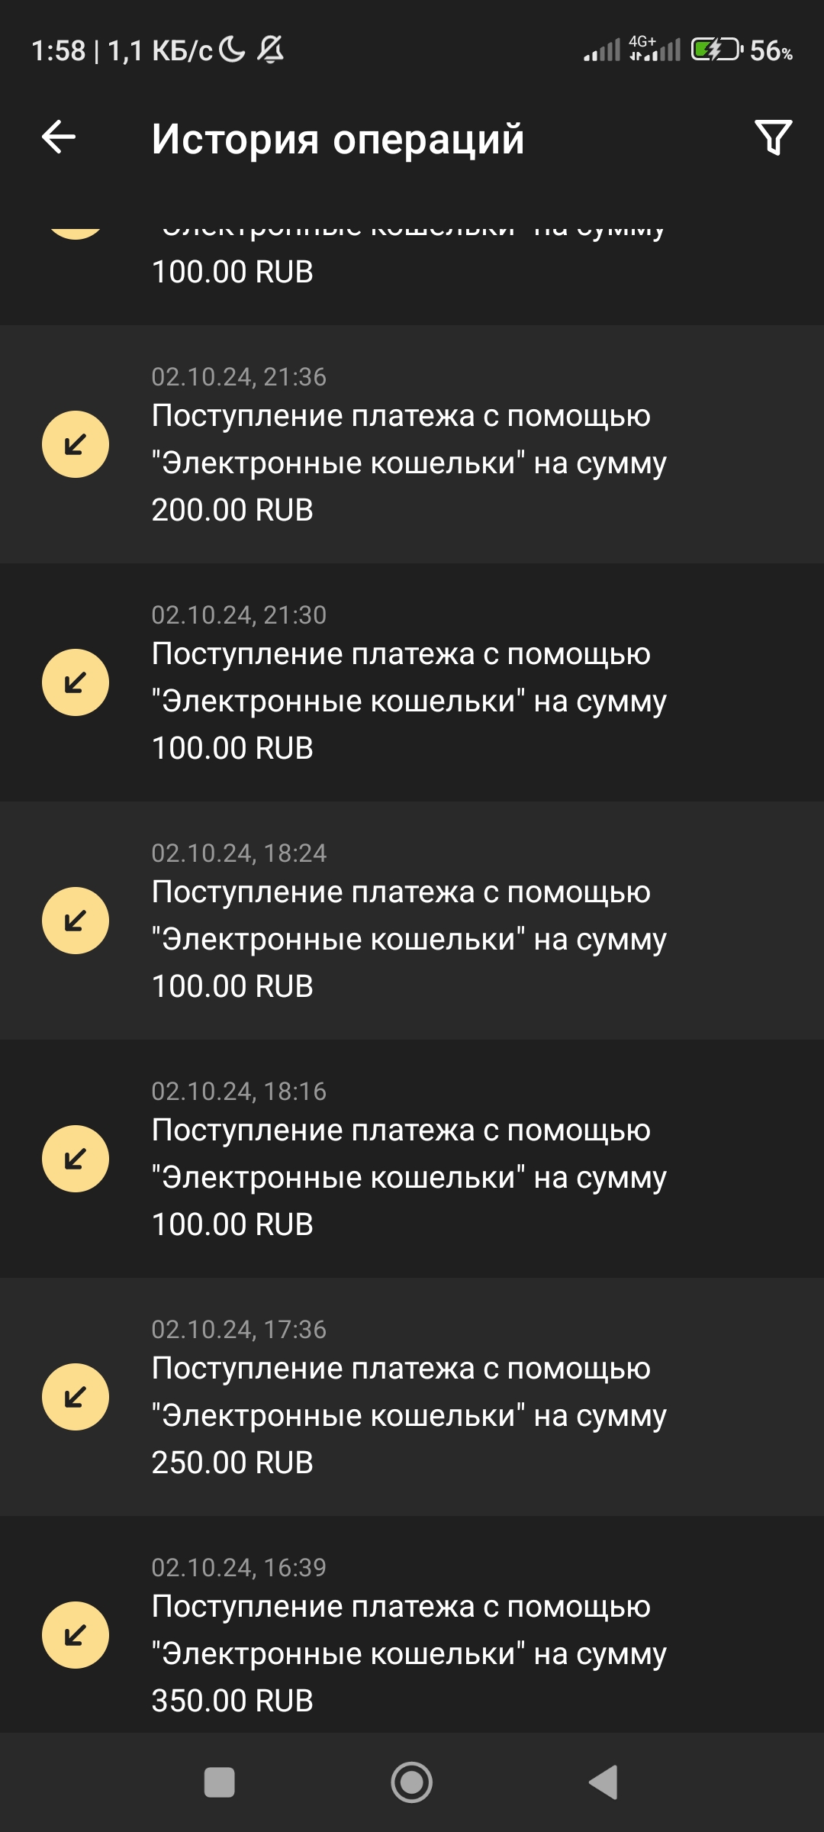824x1832 pixels.
Task: Tap incoming arrow icon for 16:39 payment
Action: coord(76,1635)
